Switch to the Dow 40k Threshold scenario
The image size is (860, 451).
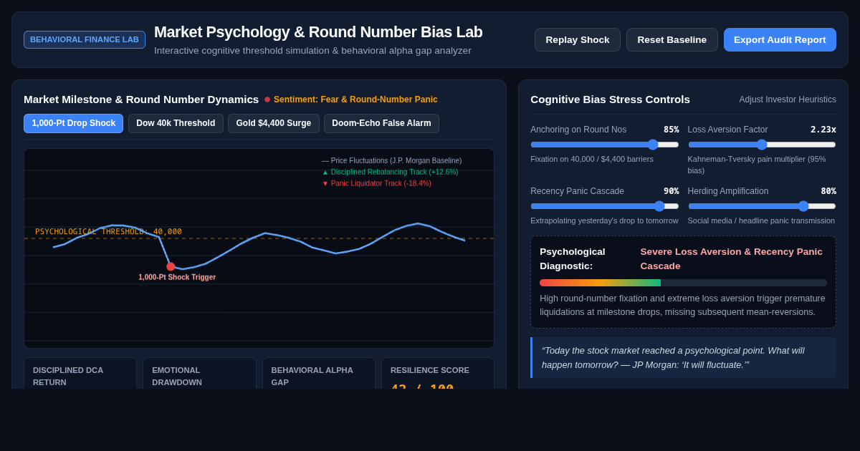click(x=176, y=123)
